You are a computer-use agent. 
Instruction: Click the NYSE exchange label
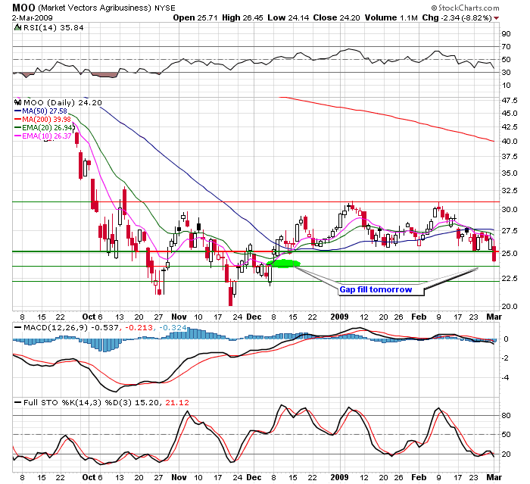165,8
